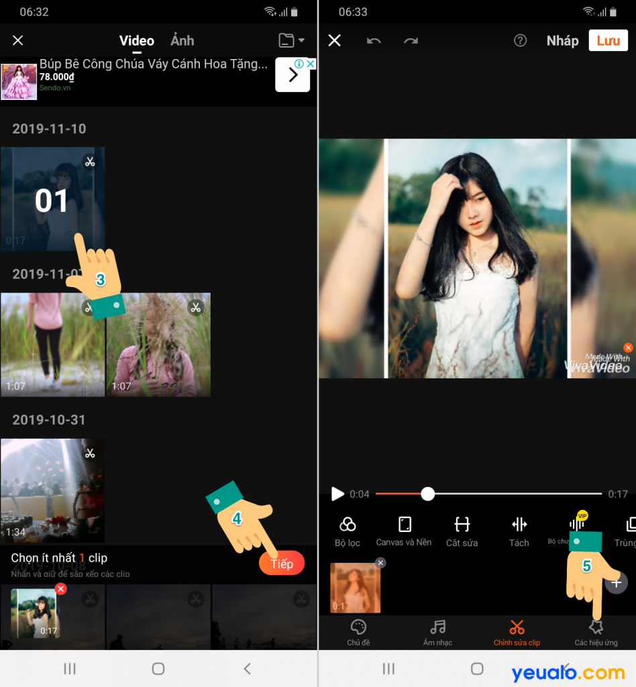The height and width of the screenshot is (687, 636).
Task: Open the Canvas và Nền tool
Action: click(404, 525)
